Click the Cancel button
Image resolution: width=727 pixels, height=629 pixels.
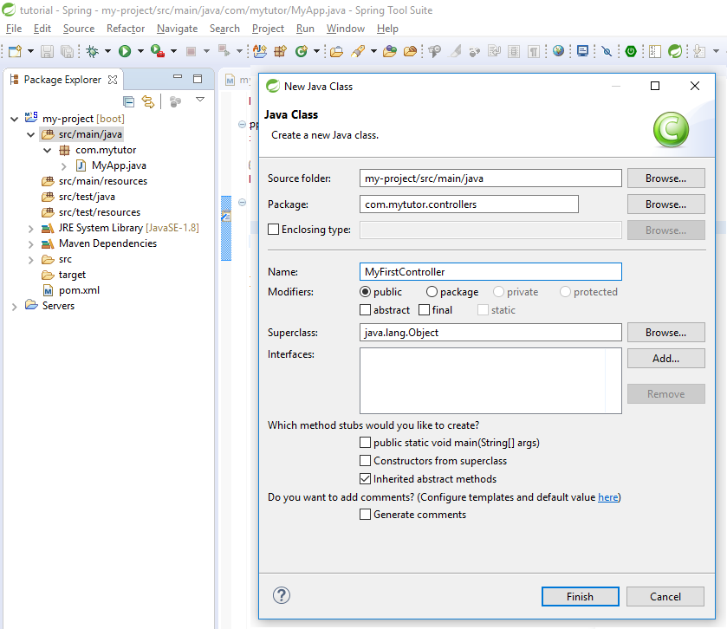pyautogui.click(x=665, y=597)
